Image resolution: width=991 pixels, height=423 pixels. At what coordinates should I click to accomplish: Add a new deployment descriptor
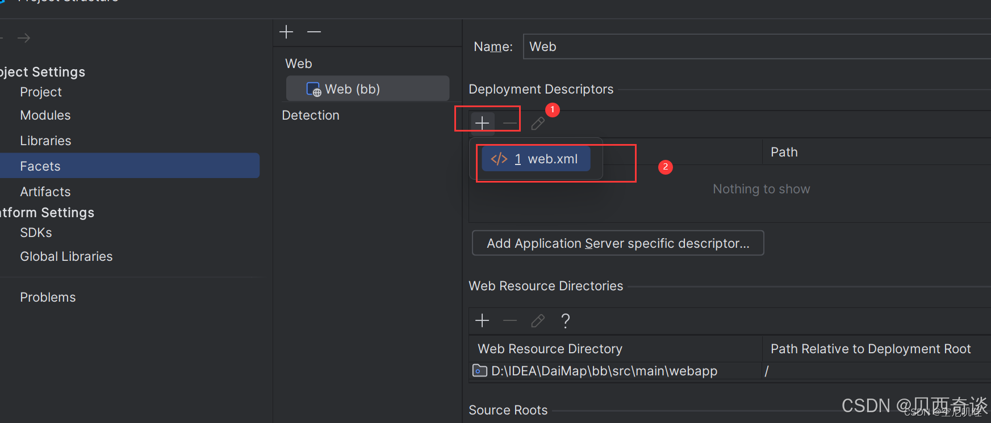(482, 122)
